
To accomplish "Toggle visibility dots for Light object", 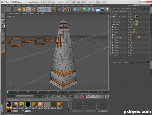I will coord(130,27).
